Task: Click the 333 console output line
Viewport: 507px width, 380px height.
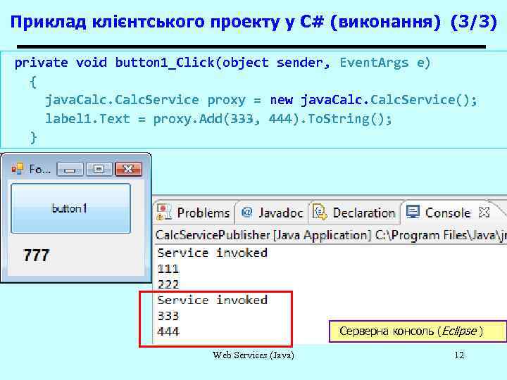Action: tap(168, 316)
